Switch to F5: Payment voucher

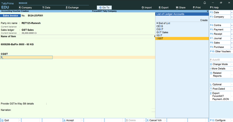coord(220,30)
